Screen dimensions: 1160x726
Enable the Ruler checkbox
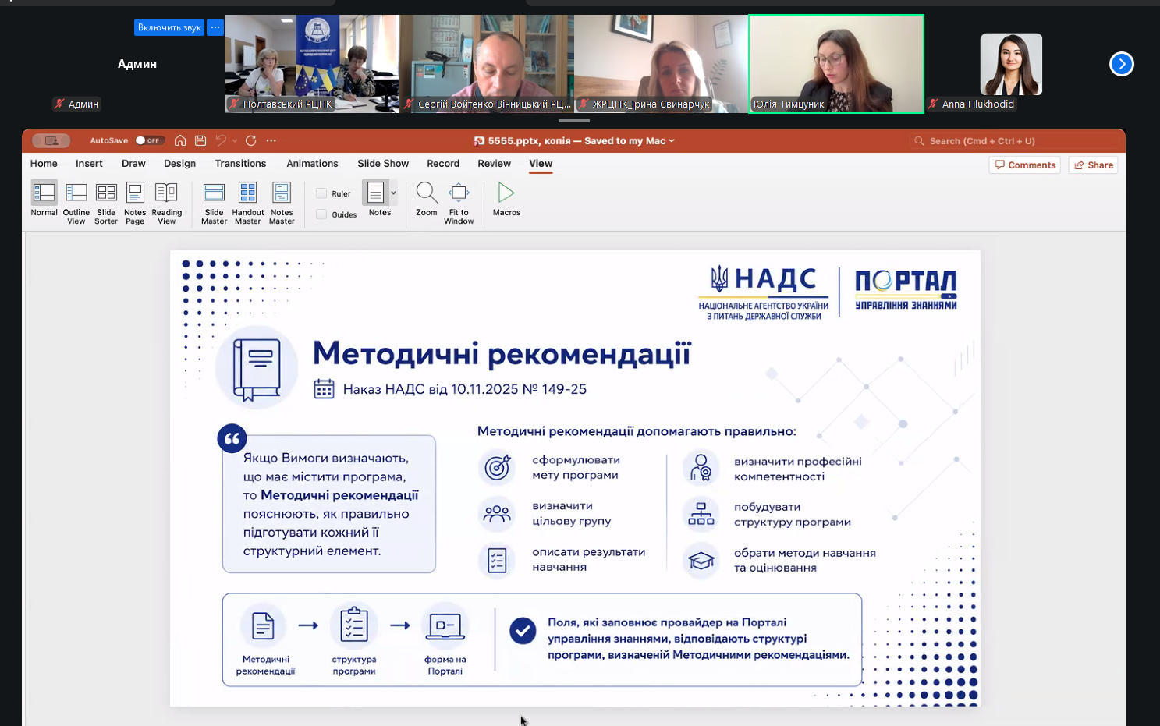pyautogui.click(x=321, y=193)
